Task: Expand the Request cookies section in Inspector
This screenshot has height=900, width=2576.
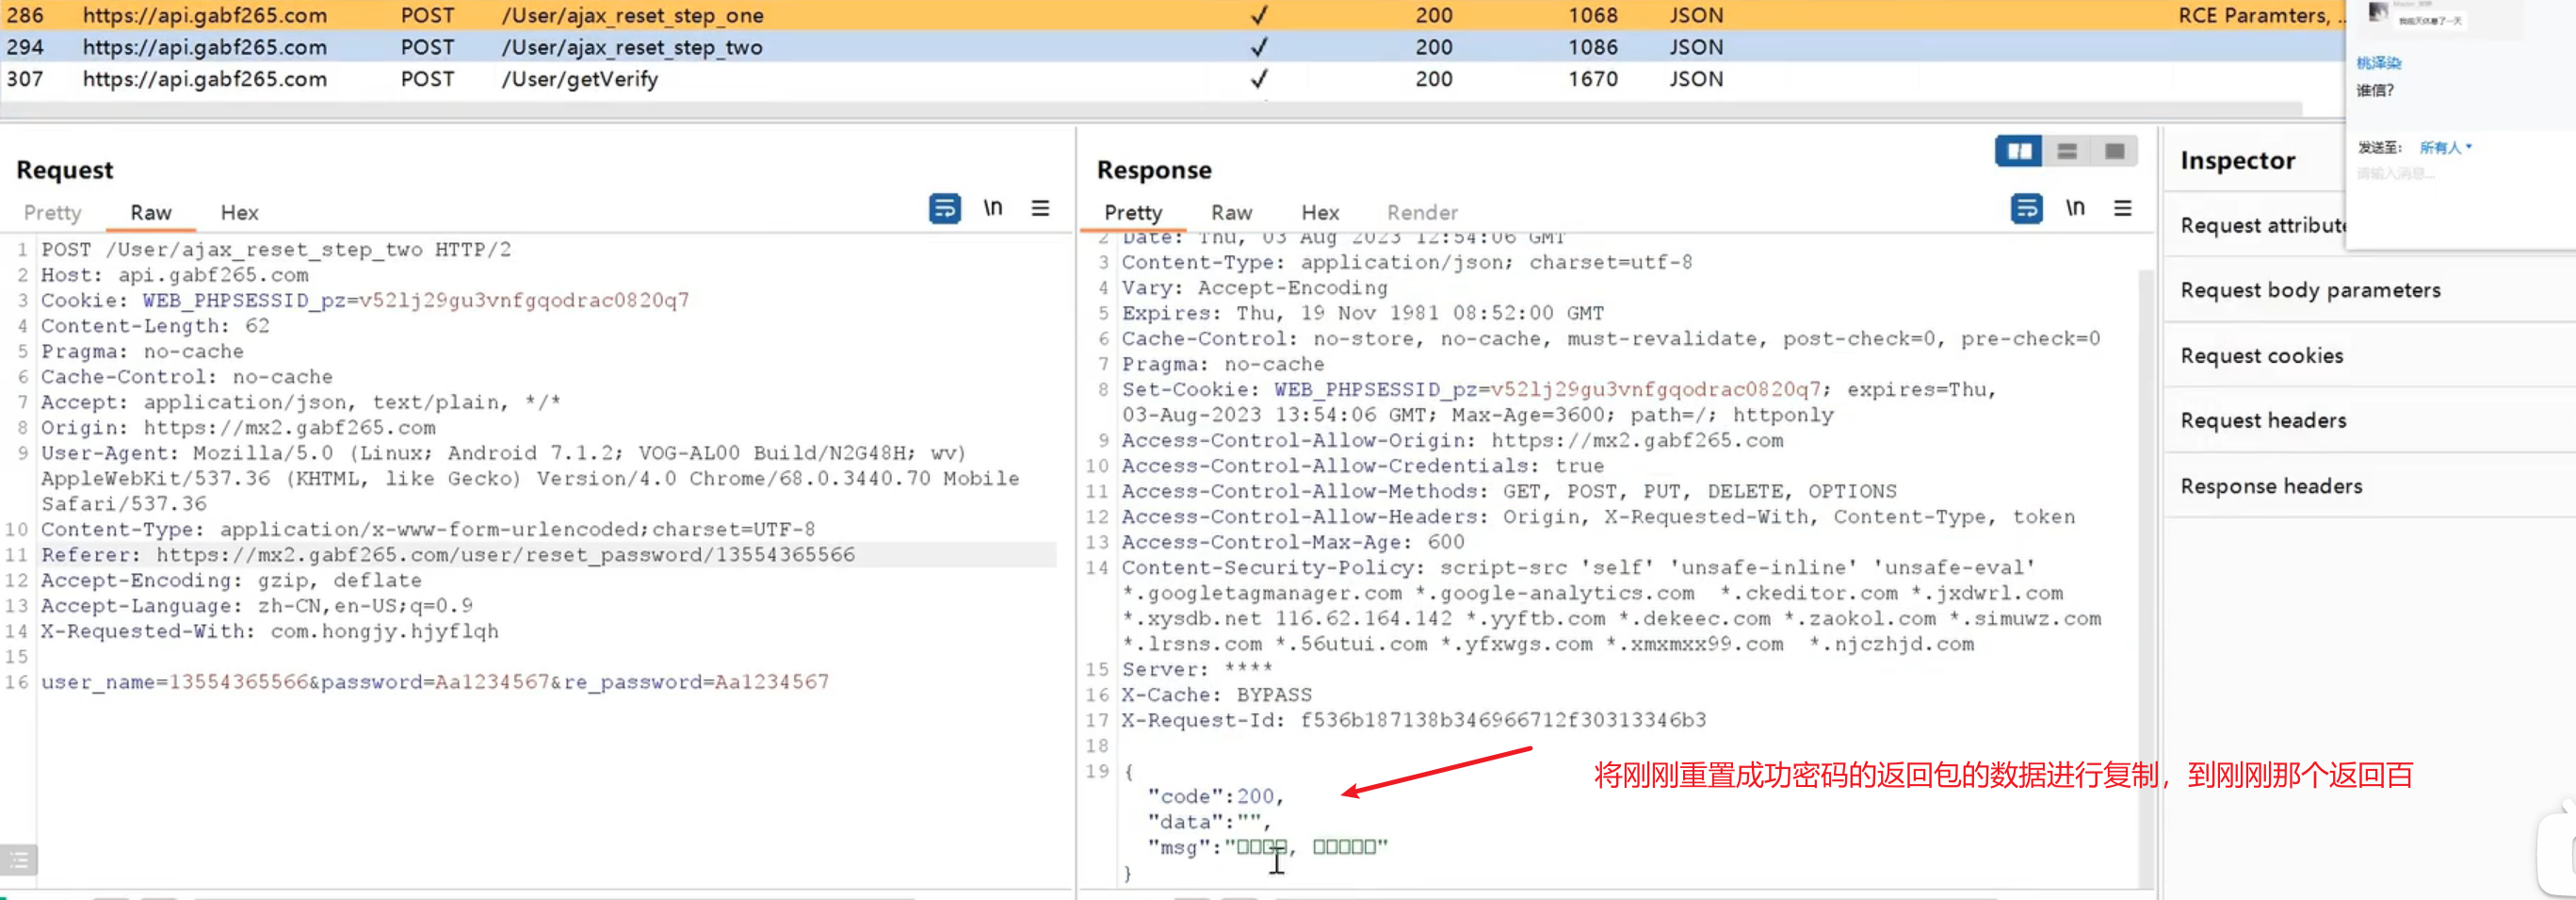Action: pyautogui.click(x=2261, y=355)
